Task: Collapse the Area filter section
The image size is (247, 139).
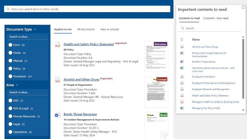Action: 17,85
